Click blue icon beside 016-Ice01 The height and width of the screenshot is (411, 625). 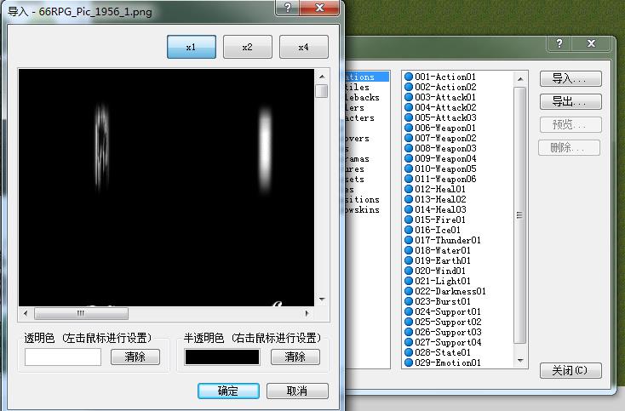click(x=409, y=230)
